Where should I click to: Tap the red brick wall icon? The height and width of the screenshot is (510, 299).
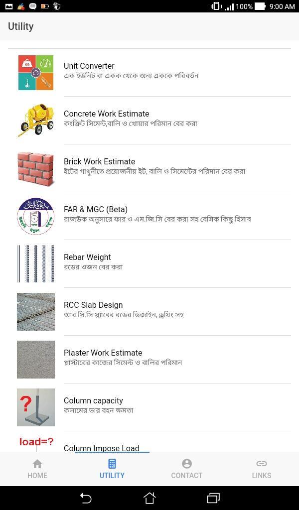tap(36, 168)
